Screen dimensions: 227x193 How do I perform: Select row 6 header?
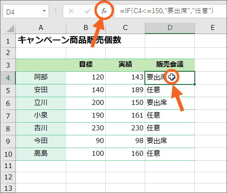pos(8,103)
